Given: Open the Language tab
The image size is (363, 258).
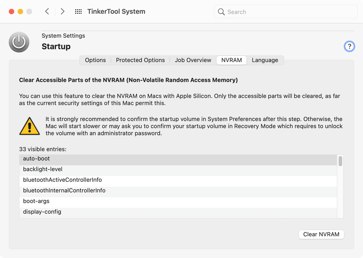Looking at the screenshot, I should pyautogui.click(x=265, y=60).
